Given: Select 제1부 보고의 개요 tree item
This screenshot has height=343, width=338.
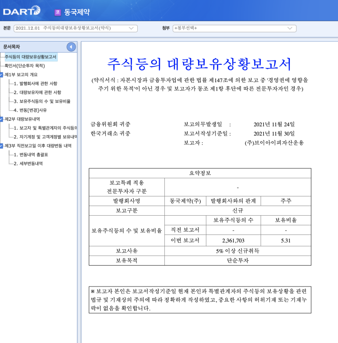Looking at the screenshot, I should tap(21, 74).
